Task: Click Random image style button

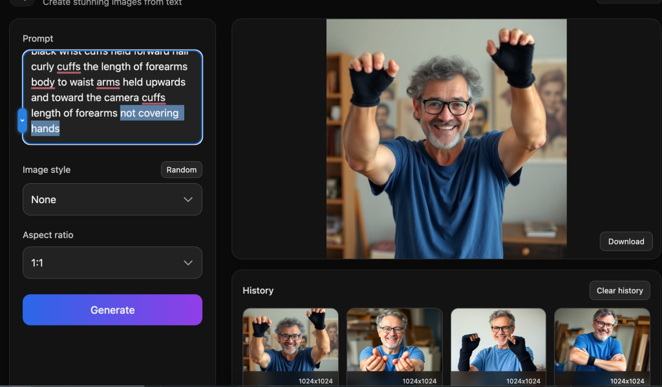Action: (181, 170)
